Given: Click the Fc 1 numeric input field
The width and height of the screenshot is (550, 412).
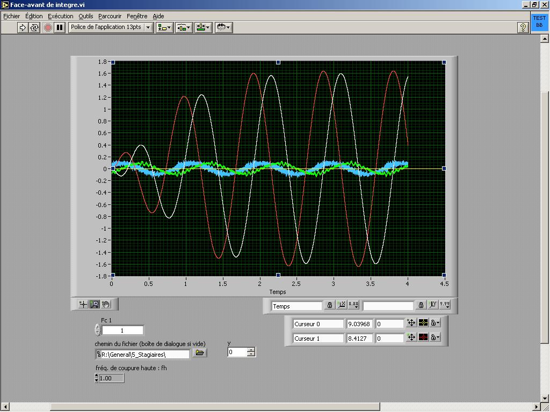Looking at the screenshot, I should 123,330.
